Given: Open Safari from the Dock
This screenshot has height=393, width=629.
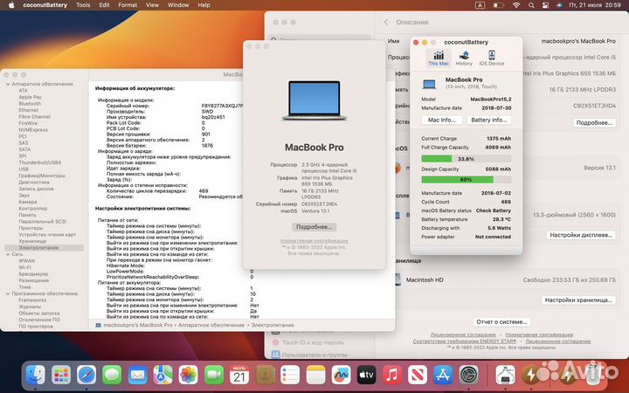Looking at the screenshot, I should click(x=86, y=376).
